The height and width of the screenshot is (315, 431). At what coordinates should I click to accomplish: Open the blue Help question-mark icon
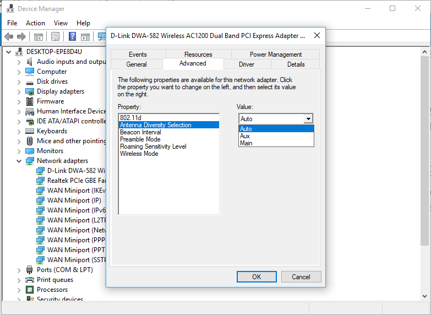[x=72, y=36]
